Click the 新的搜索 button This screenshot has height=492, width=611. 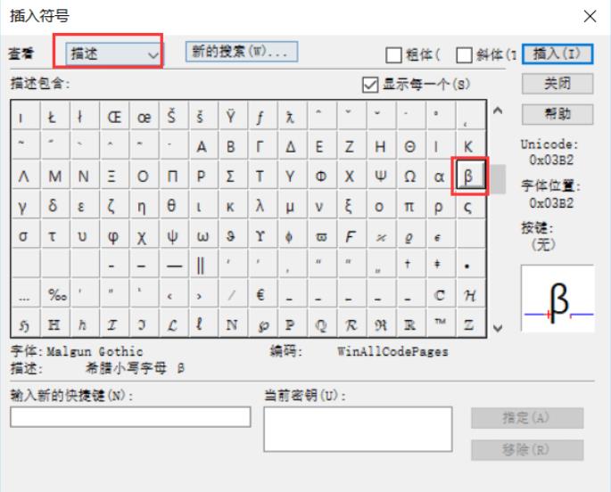point(241,52)
